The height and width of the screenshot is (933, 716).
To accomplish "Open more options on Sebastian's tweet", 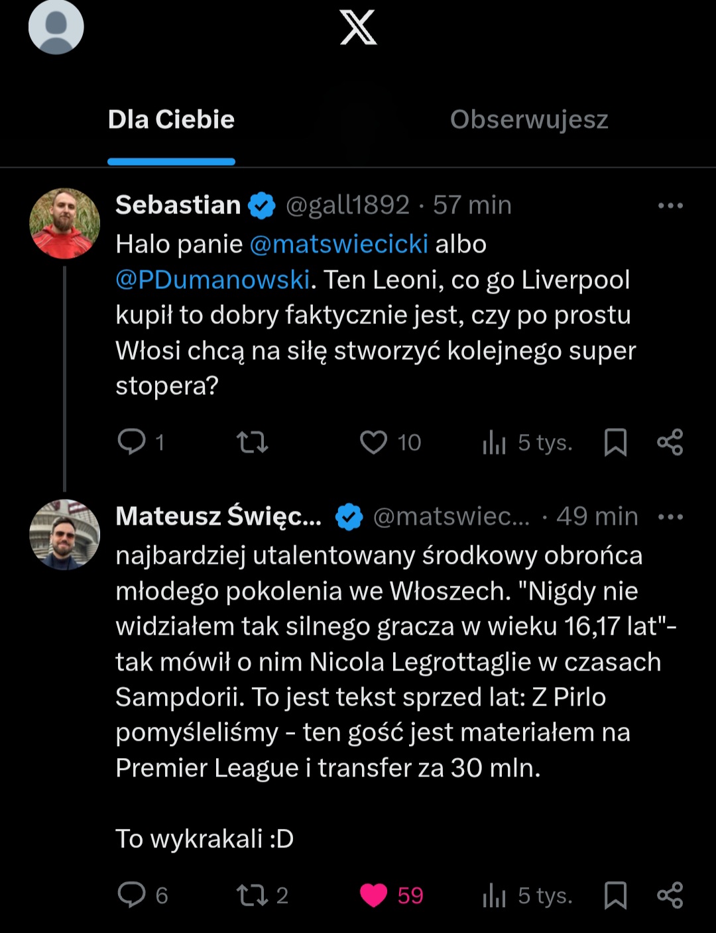I will point(670,205).
